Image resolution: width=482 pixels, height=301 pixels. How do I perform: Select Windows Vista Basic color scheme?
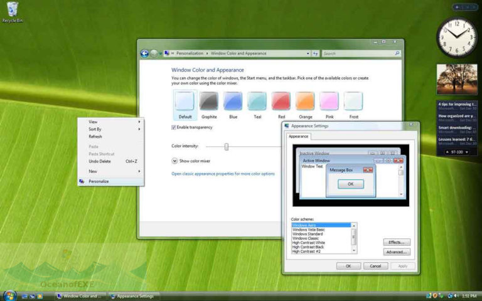(x=321, y=230)
